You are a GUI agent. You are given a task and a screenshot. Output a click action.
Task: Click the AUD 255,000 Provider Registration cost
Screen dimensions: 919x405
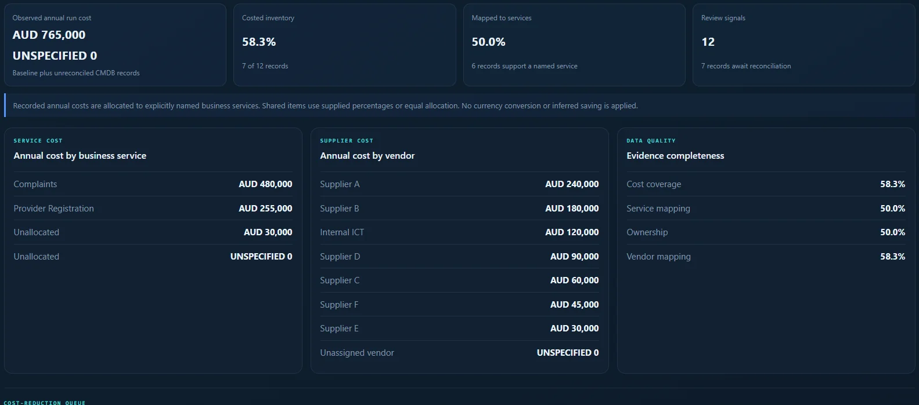coord(265,209)
